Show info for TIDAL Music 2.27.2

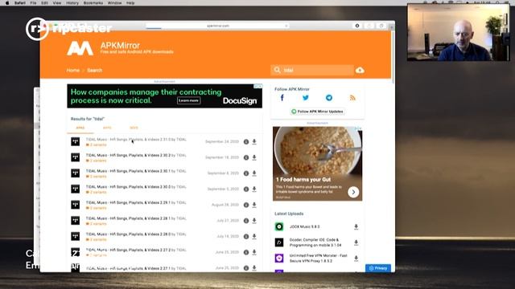coord(246,252)
